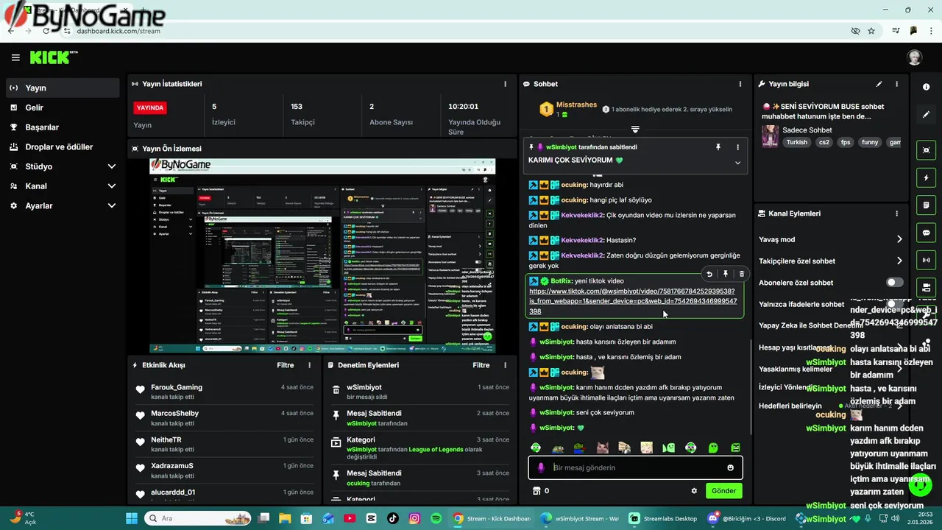Open Kanal Eylemleri panel three-dot menu

[x=896, y=213]
